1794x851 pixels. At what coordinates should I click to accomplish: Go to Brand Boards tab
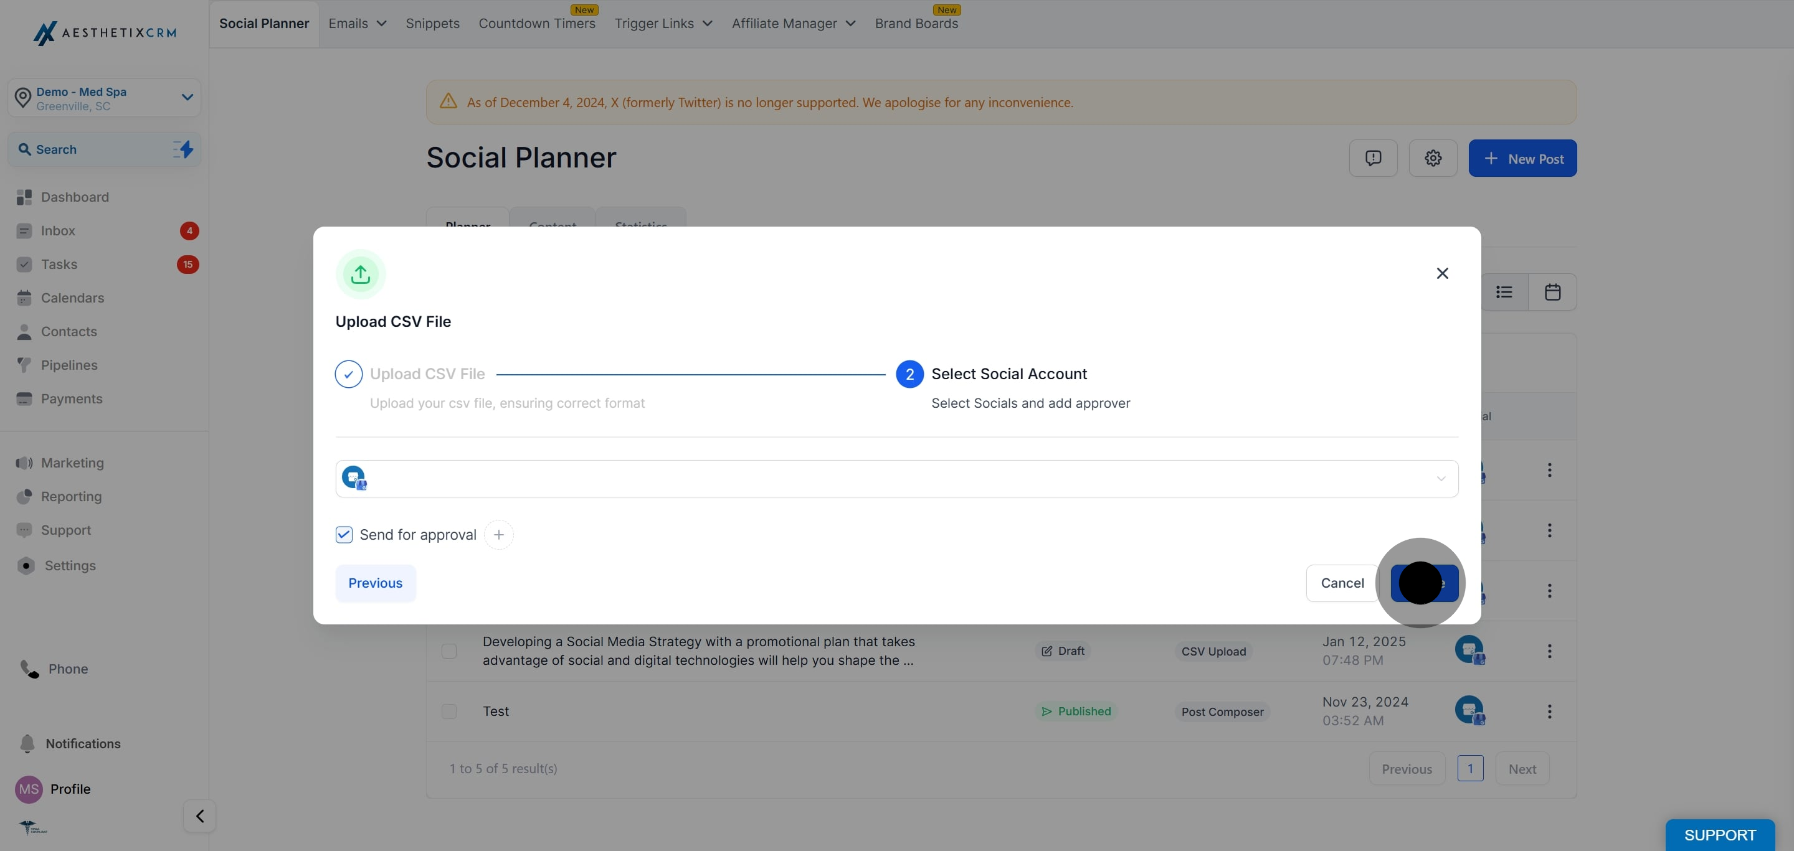tap(916, 24)
